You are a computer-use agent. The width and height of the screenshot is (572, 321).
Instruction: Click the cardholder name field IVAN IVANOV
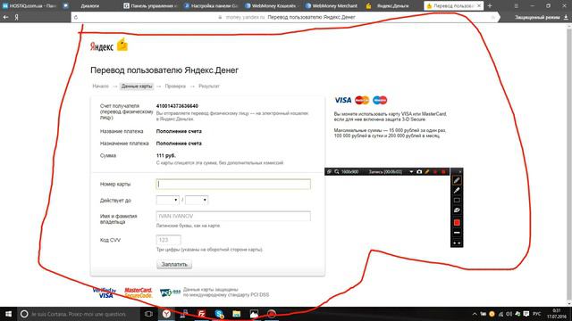[233, 216]
